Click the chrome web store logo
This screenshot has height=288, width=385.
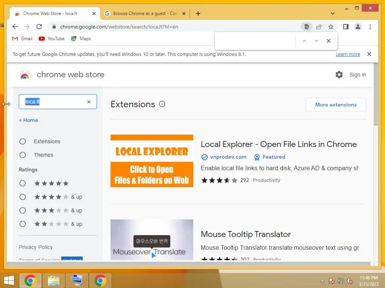(25, 75)
